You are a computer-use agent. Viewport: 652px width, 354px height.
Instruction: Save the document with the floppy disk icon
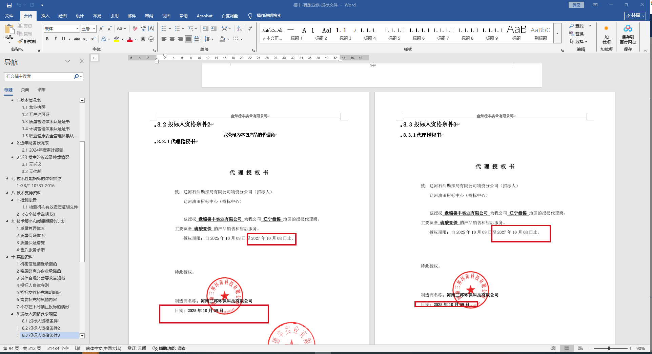[9, 5]
